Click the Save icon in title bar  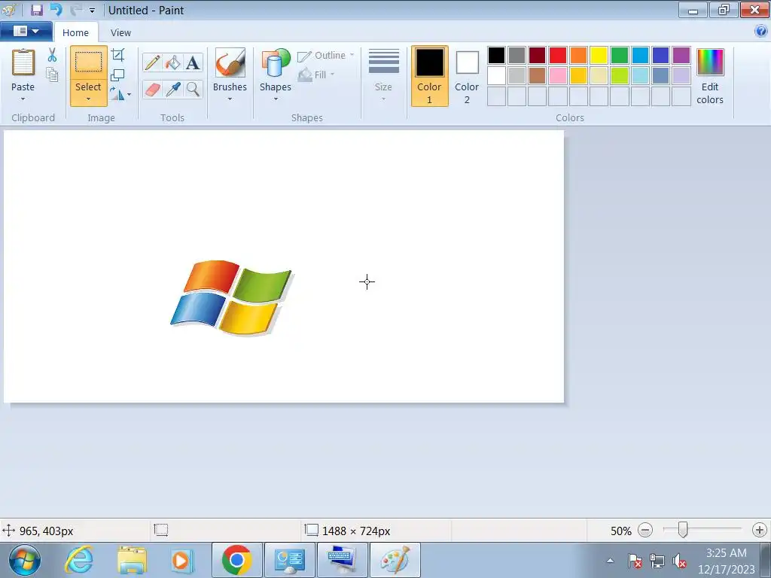pyautogui.click(x=37, y=10)
